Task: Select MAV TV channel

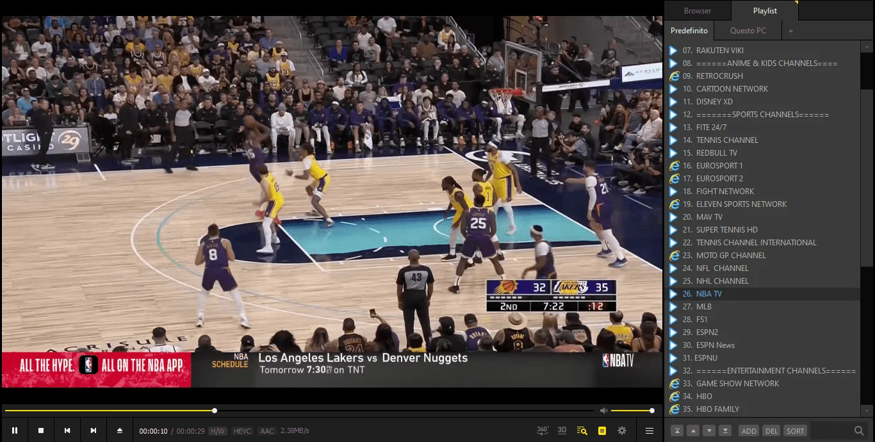Action: click(762, 217)
